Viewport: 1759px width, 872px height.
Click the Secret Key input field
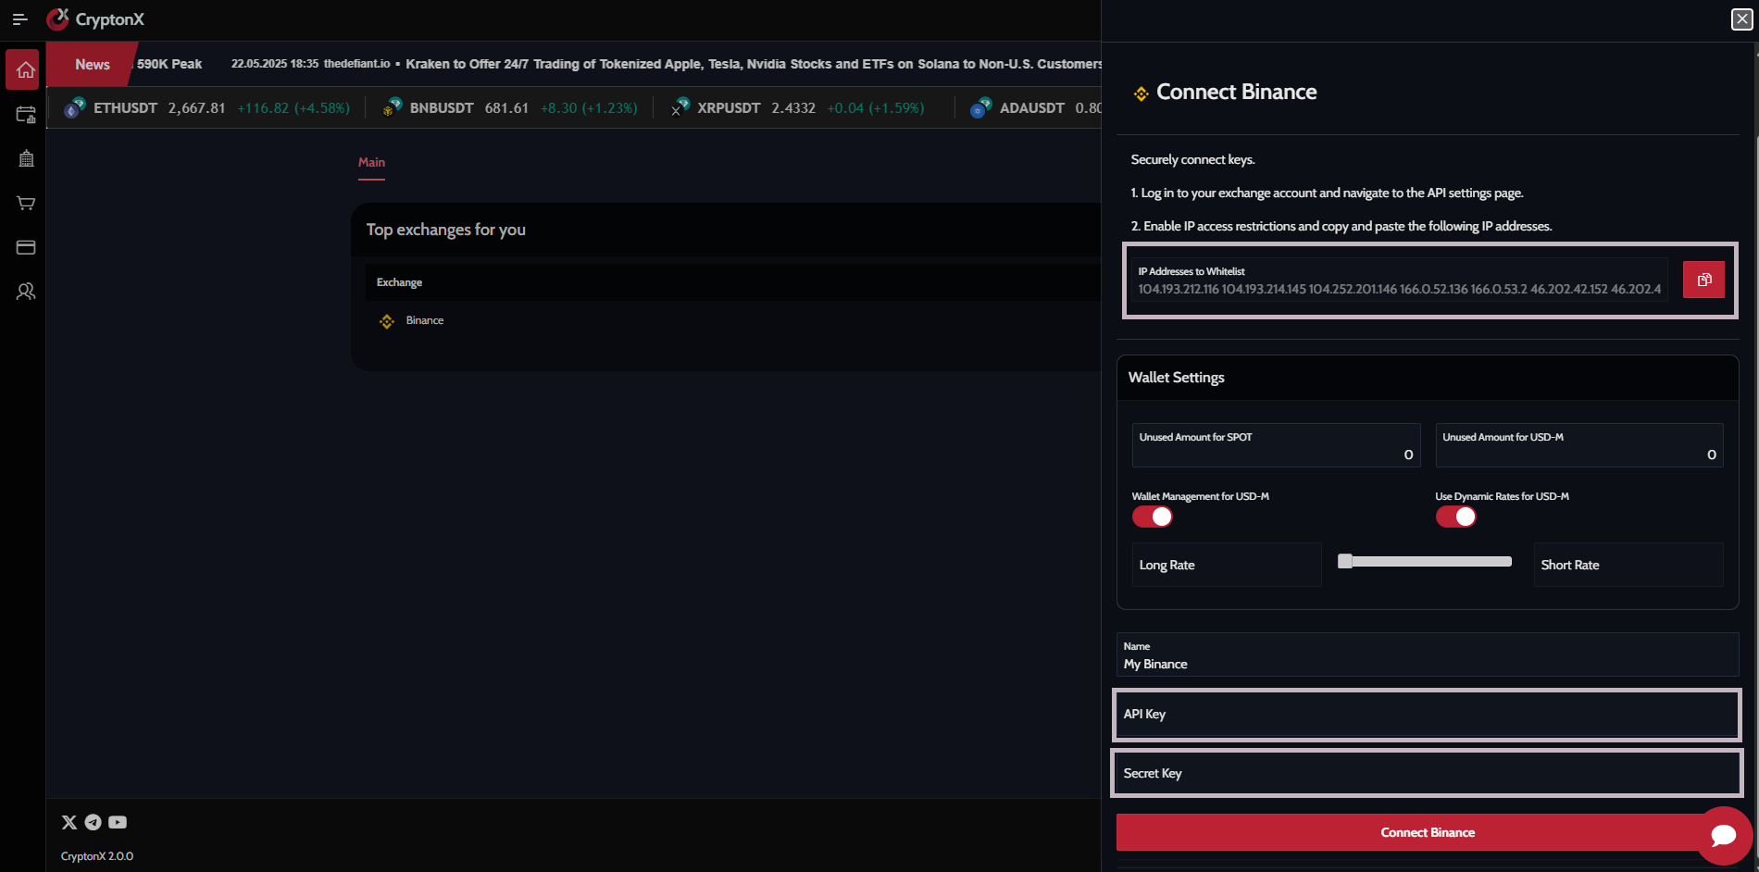click(1427, 774)
